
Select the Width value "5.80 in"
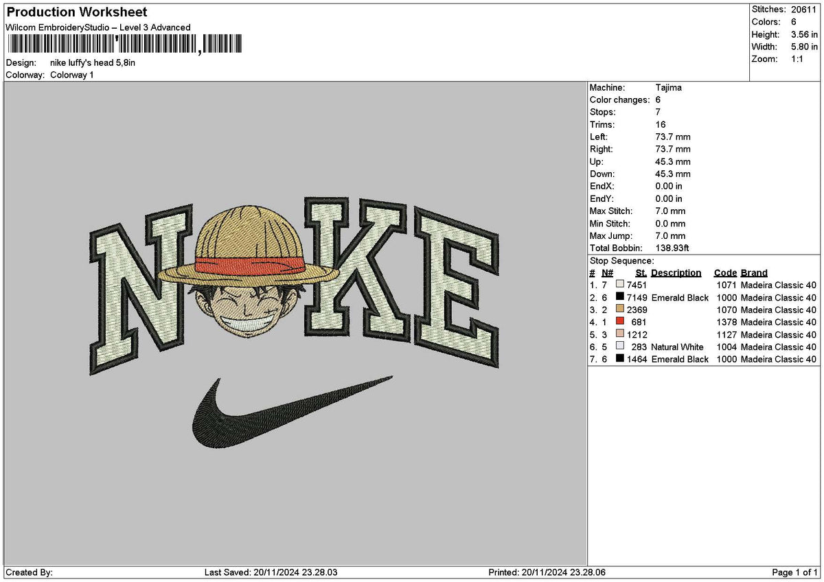pos(804,47)
